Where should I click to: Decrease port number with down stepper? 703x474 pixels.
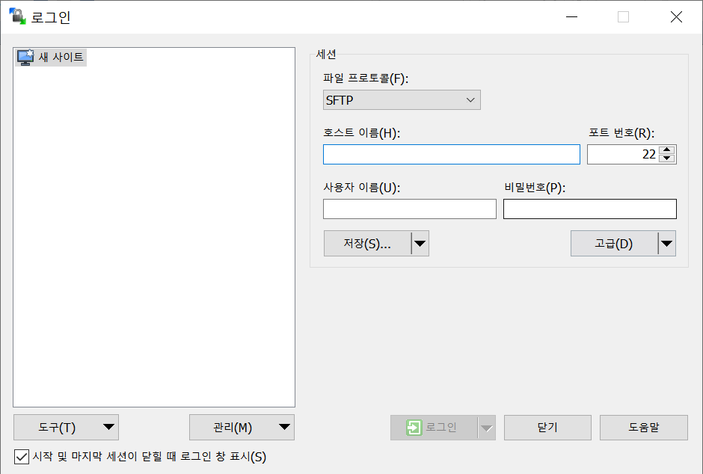(x=667, y=158)
